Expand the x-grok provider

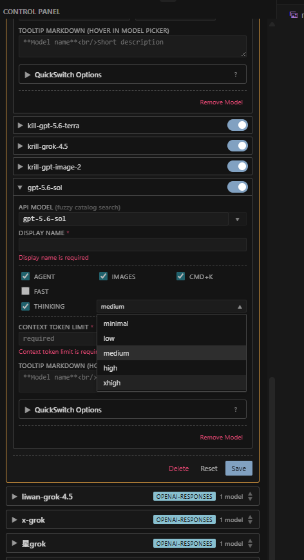[x=15, y=520]
